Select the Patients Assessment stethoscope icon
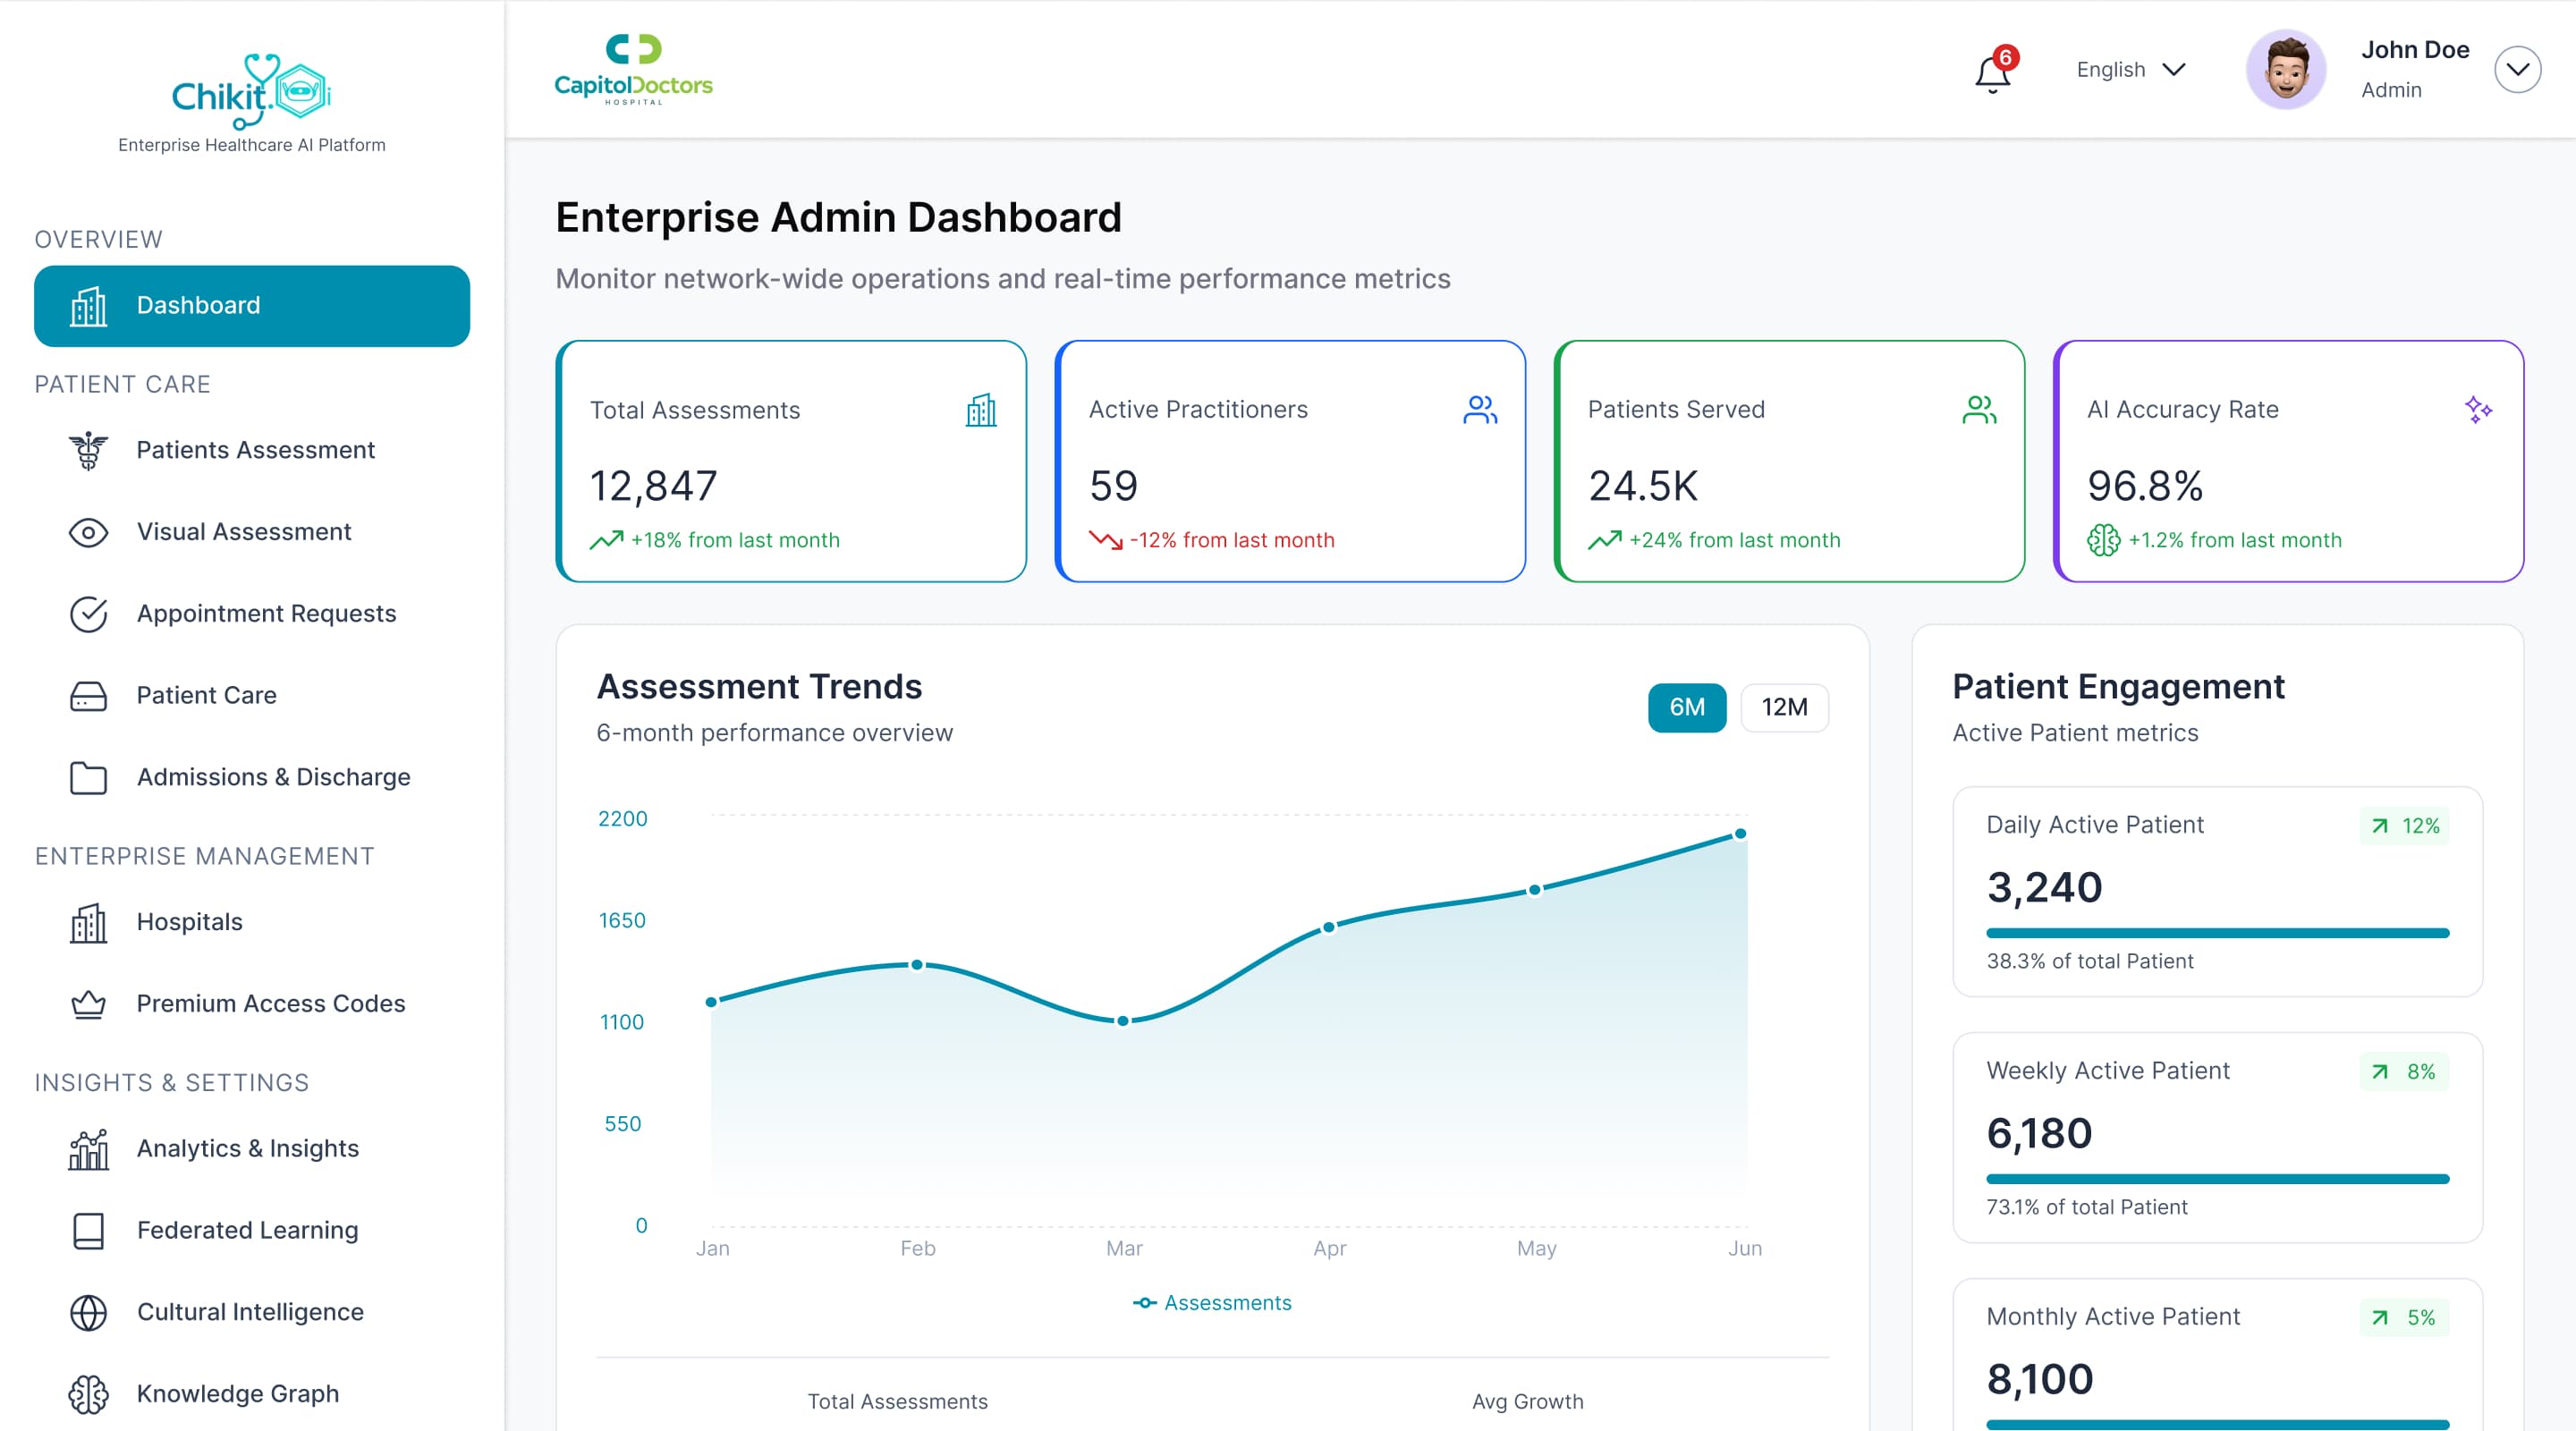Screen dimensions: 2576x1431 coord(89,451)
